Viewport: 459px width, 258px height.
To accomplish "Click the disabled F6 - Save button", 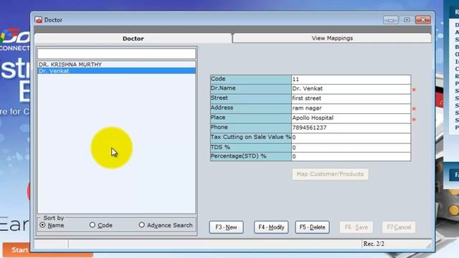I will click(x=356, y=227).
